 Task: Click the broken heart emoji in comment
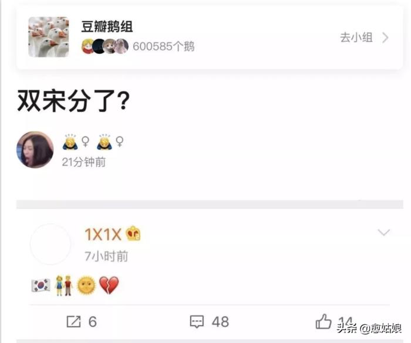tap(109, 285)
